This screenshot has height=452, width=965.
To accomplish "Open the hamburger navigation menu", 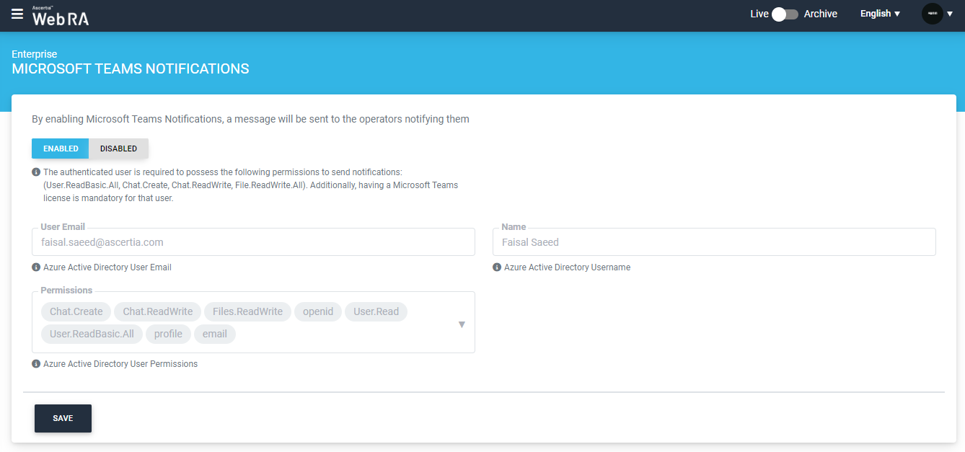I will [17, 14].
